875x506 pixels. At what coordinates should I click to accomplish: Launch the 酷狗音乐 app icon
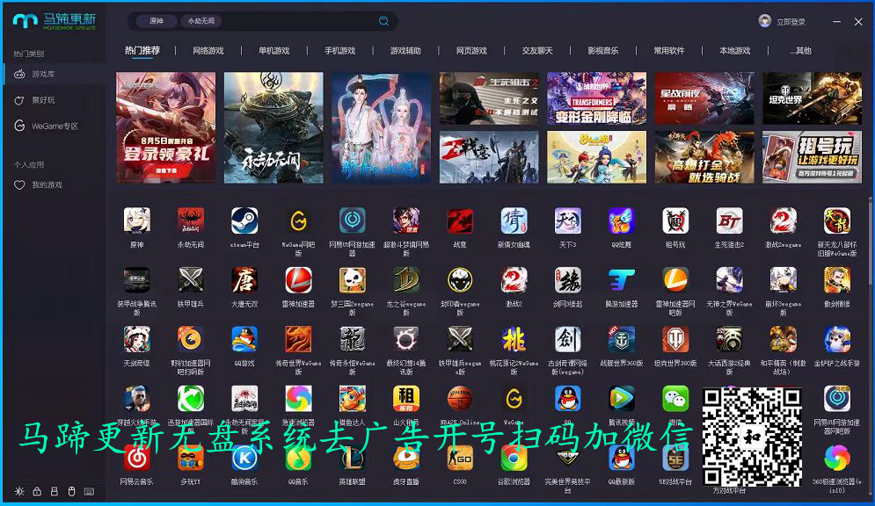(x=244, y=458)
